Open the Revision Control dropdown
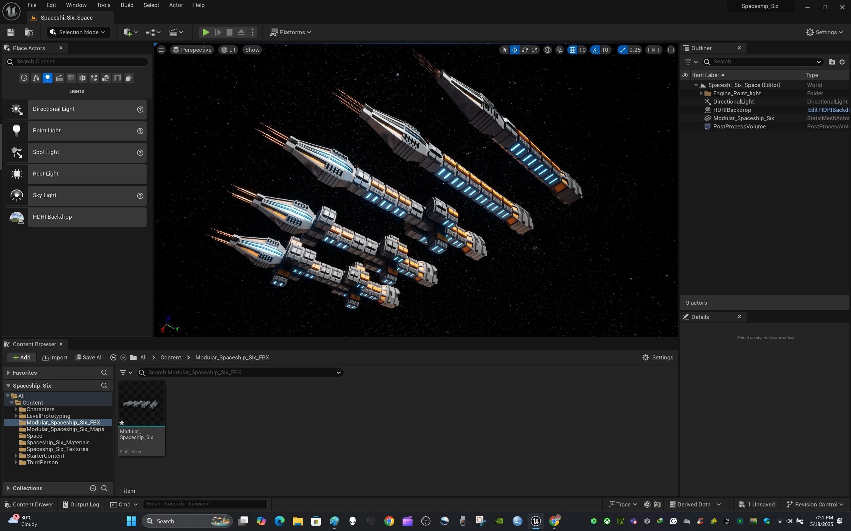 (x=815, y=505)
